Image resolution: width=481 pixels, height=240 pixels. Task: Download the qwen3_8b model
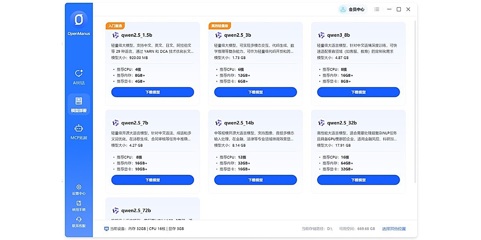pos(358,92)
